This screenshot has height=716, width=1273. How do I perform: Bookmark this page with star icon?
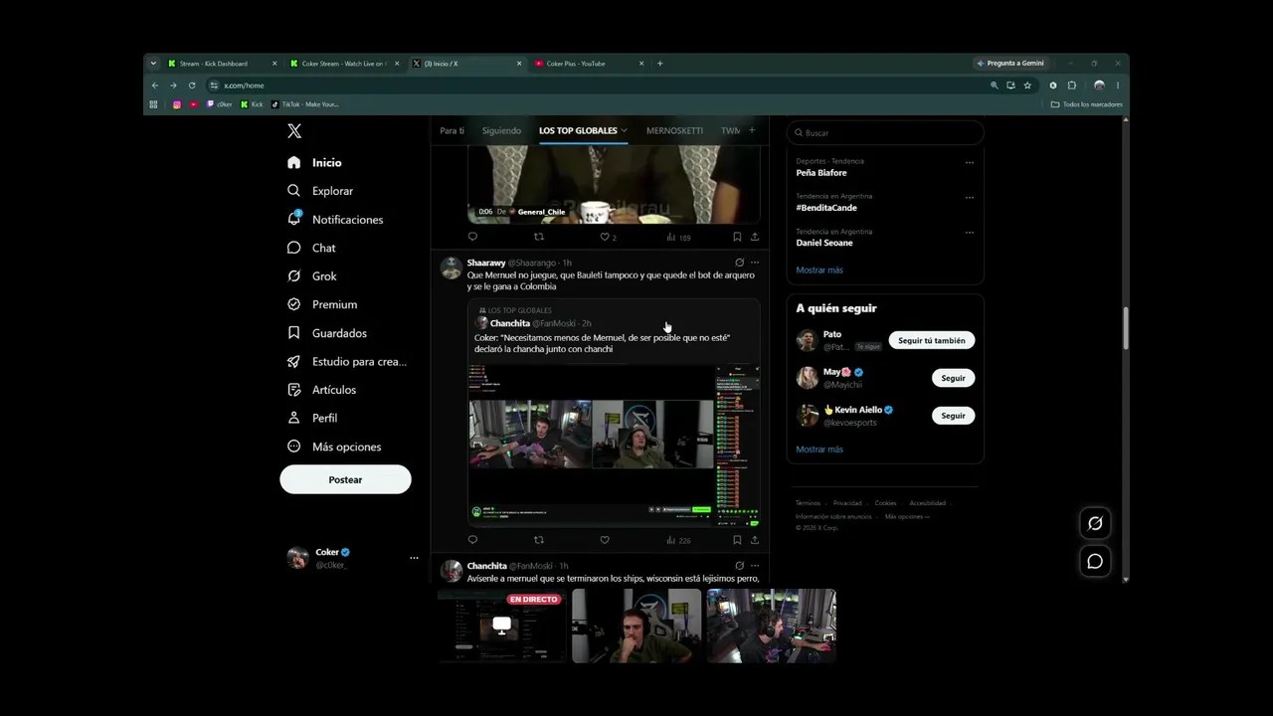pos(1027,86)
